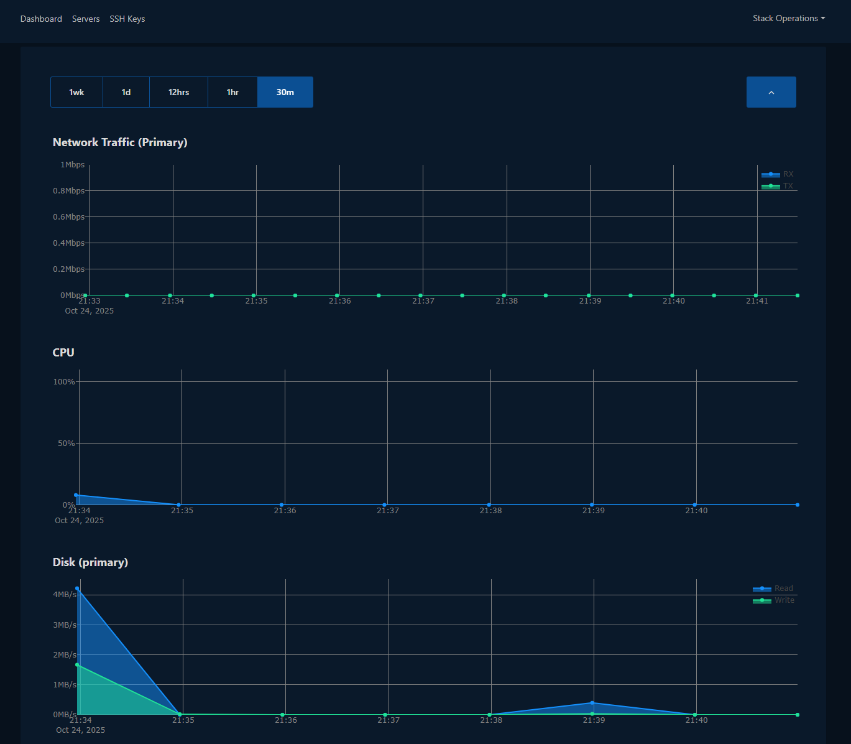Select the active 30m range button
The image size is (851, 744).
tap(285, 92)
